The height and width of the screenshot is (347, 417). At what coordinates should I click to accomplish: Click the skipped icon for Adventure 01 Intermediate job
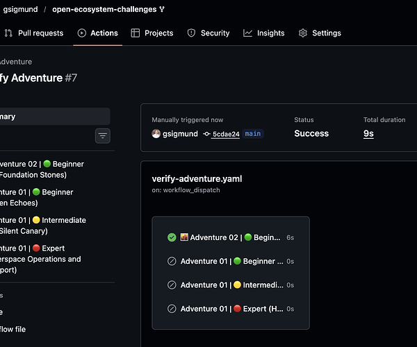[x=172, y=285]
